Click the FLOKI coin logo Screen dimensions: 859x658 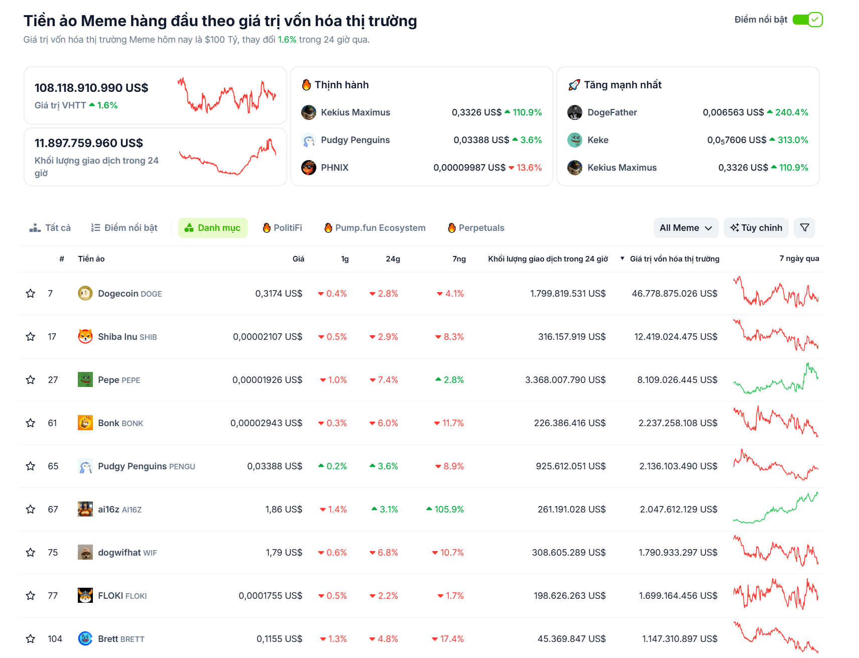pos(85,595)
